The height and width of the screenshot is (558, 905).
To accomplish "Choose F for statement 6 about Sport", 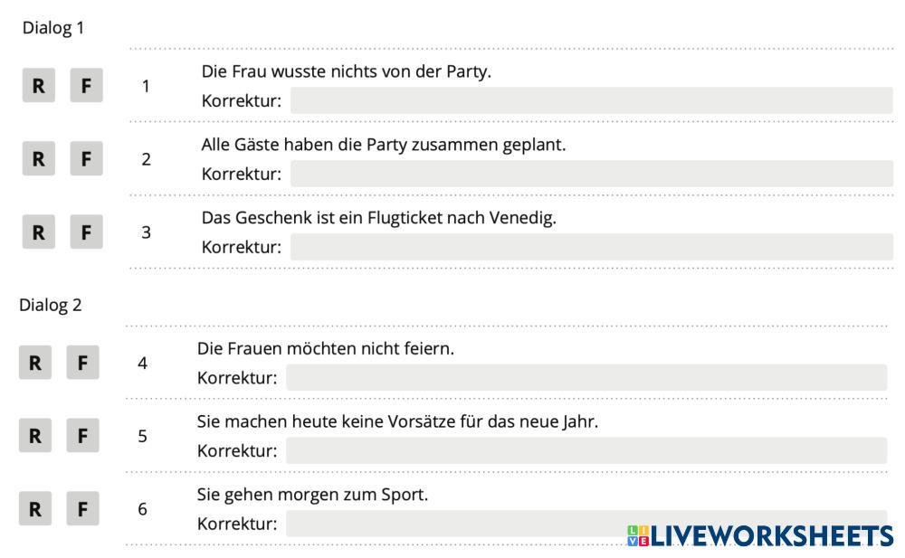I will coord(82,509).
